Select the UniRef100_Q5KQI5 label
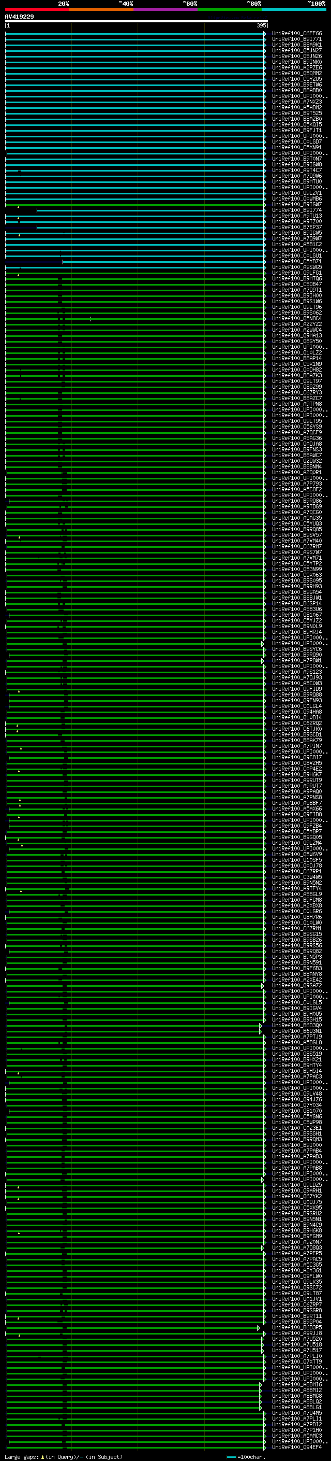The image size is (331, 1461). point(296,124)
